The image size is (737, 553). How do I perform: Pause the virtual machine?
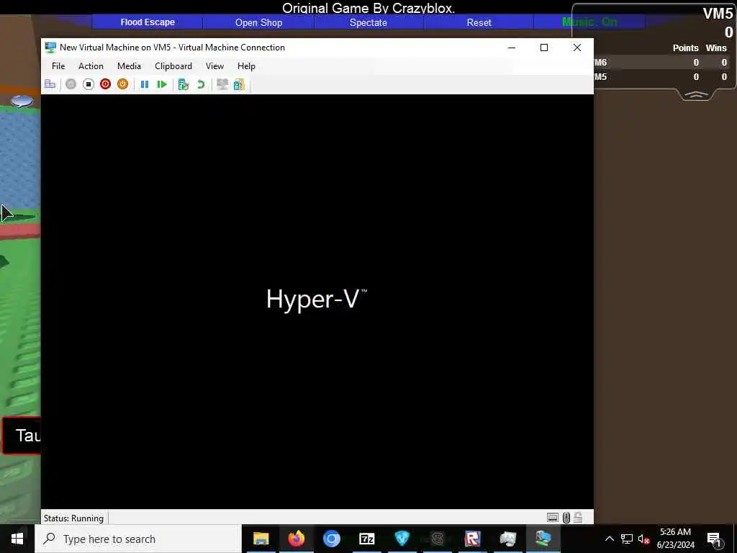(145, 84)
